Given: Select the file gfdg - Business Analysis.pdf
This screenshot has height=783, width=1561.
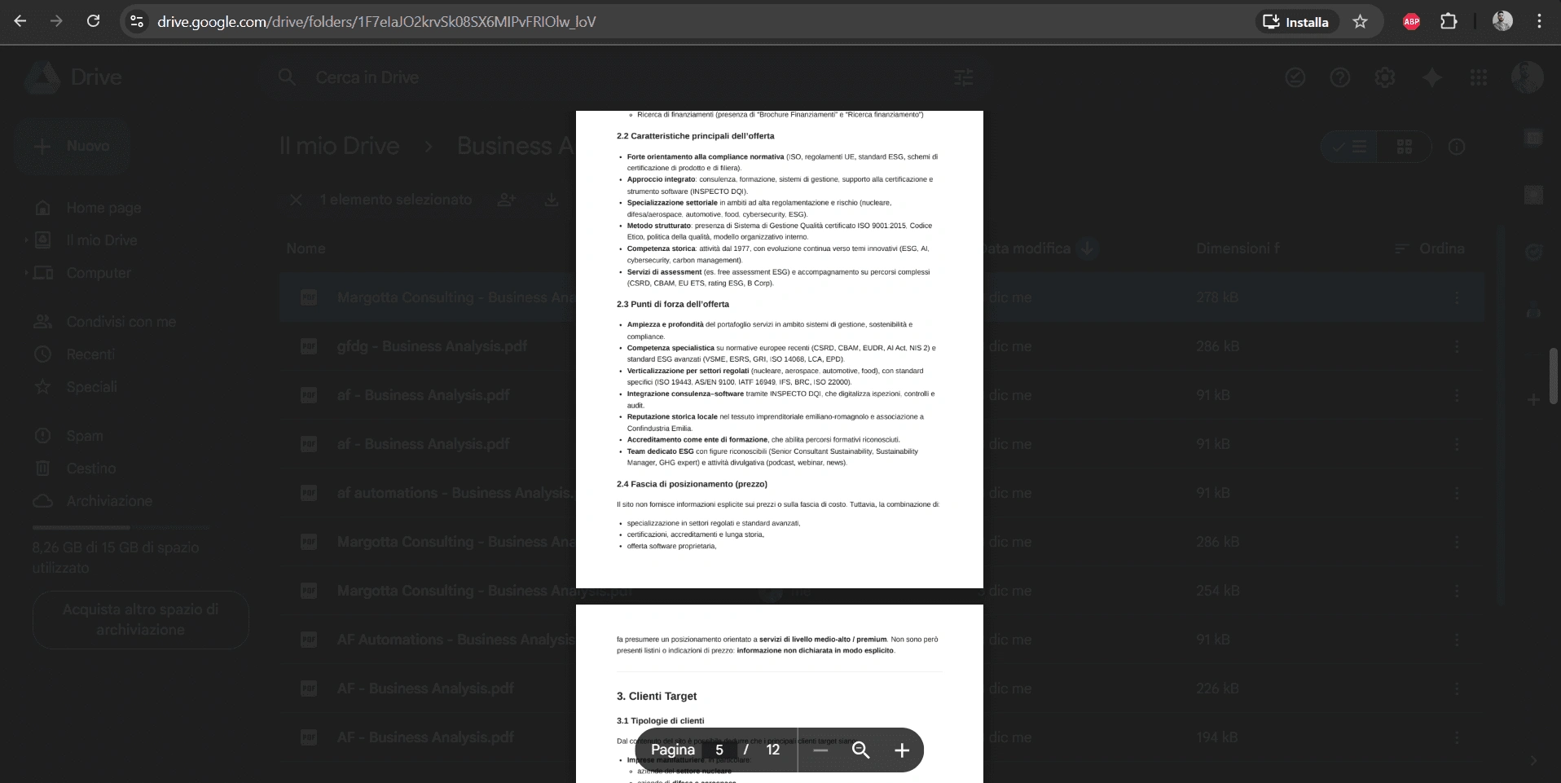Looking at the screenshot, I should [x=432, y=346].
